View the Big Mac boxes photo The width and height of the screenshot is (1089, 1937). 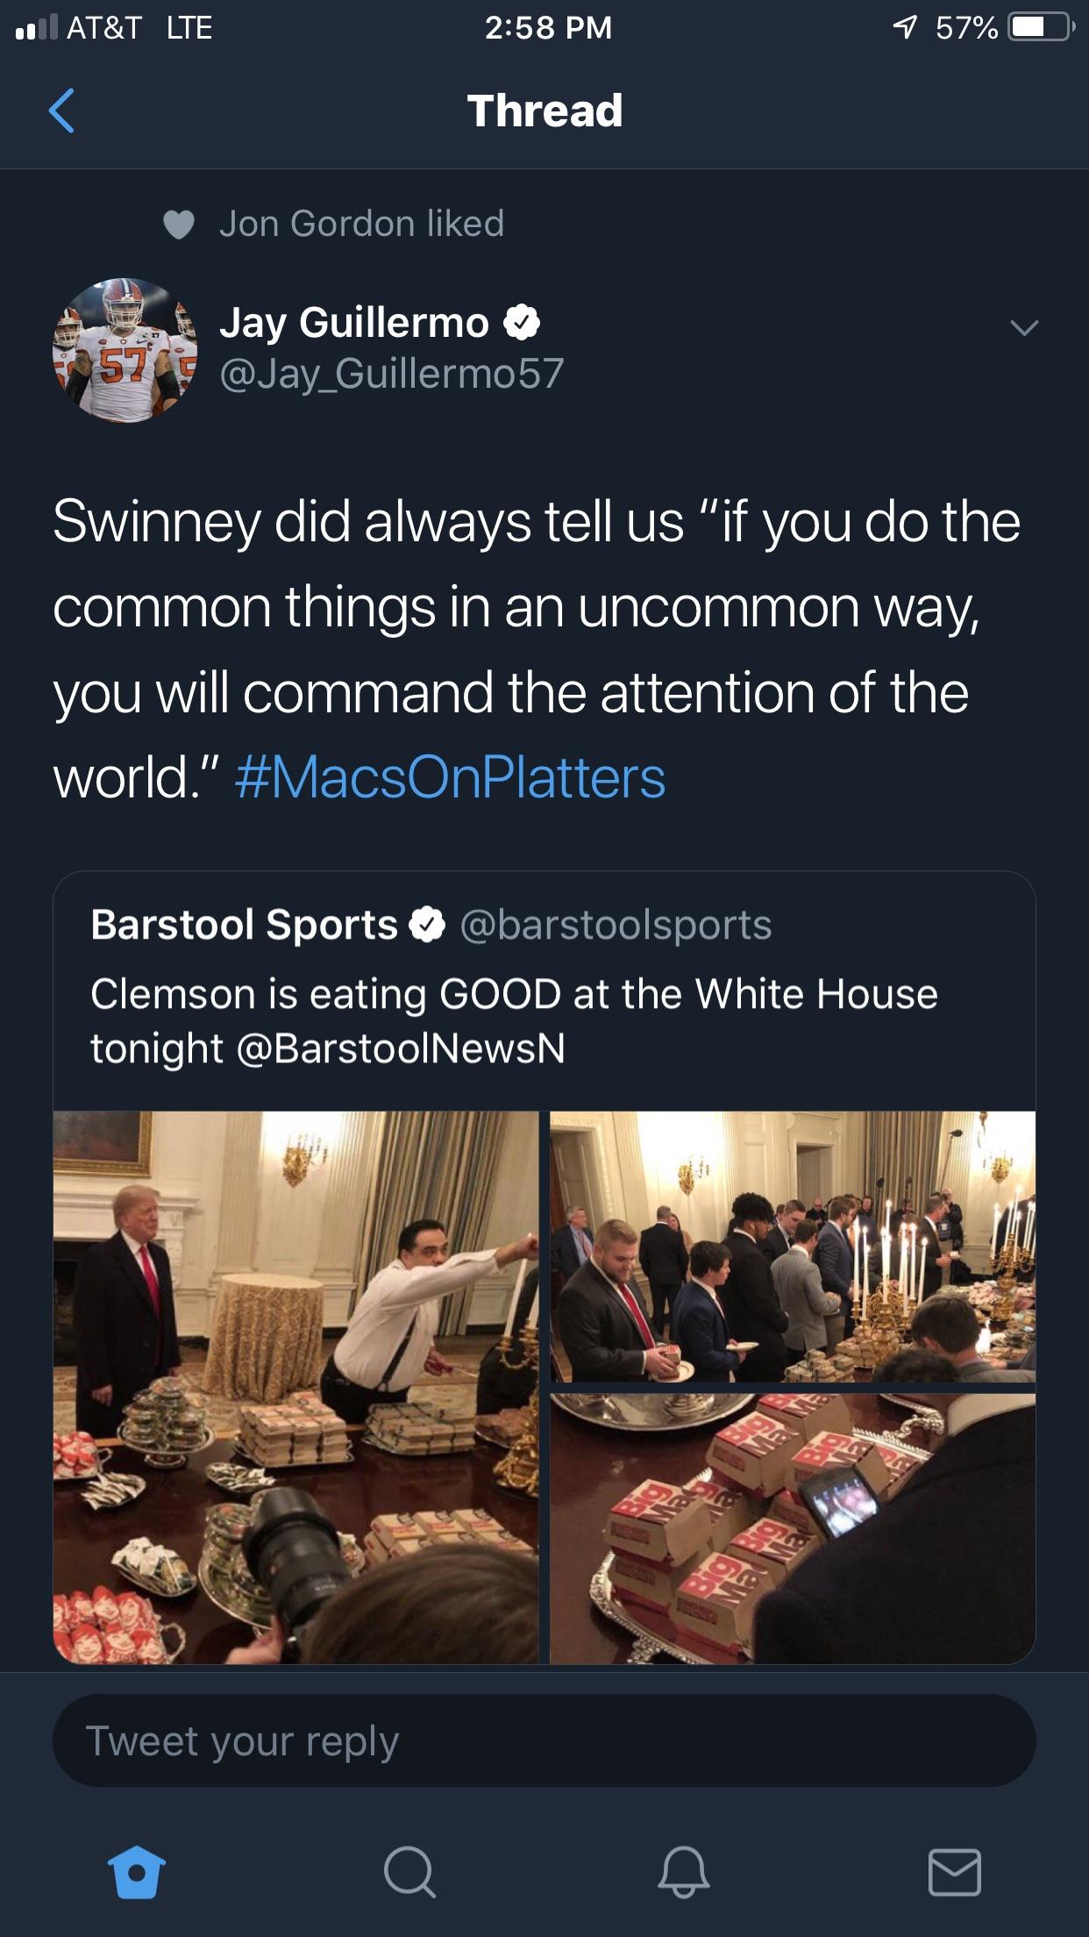pyautogui.click(x=793, y=1528)
